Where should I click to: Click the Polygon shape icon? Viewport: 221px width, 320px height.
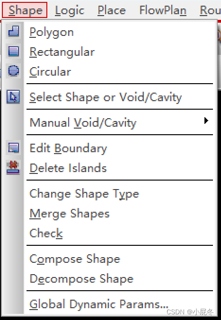pyautogui.click(x=13, y=31)
